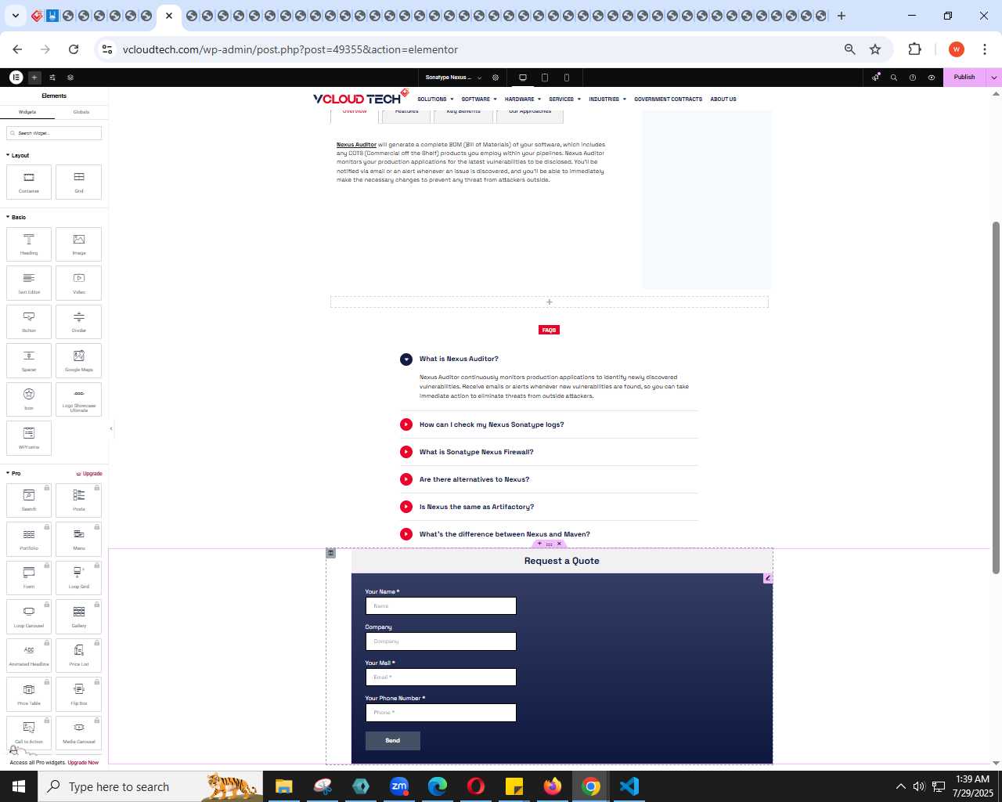
Task: Select the WPForms widget
Action: pyautogui.click(x=29, y=438)
